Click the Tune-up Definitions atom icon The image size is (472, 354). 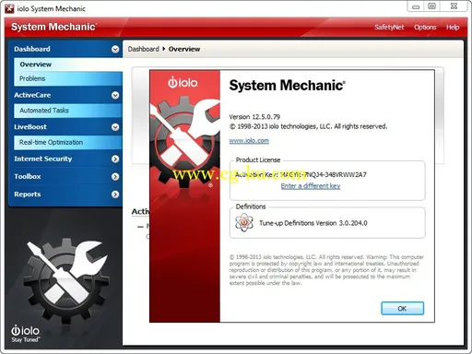pos(244,222)
